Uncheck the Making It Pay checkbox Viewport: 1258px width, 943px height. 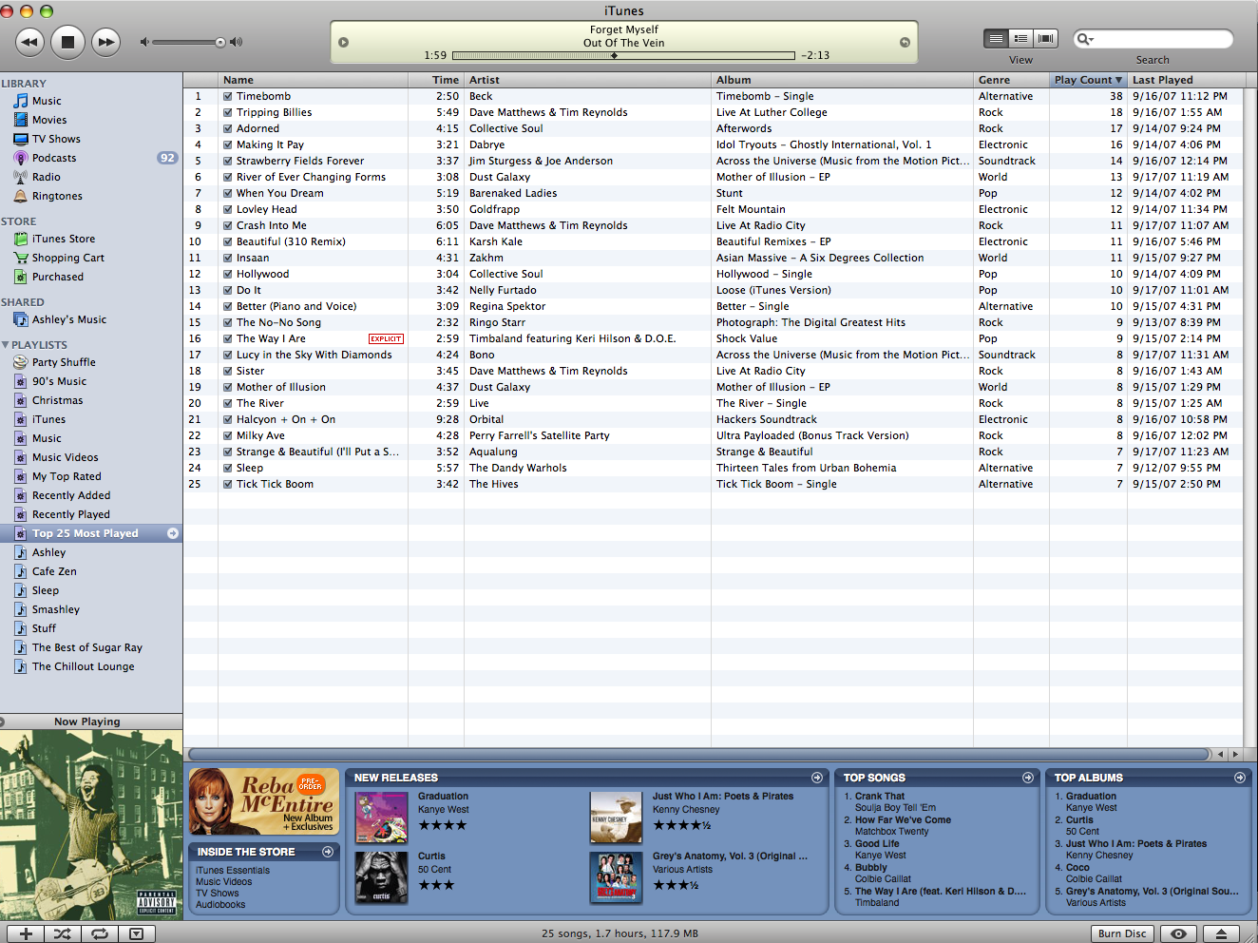[228, 144]
